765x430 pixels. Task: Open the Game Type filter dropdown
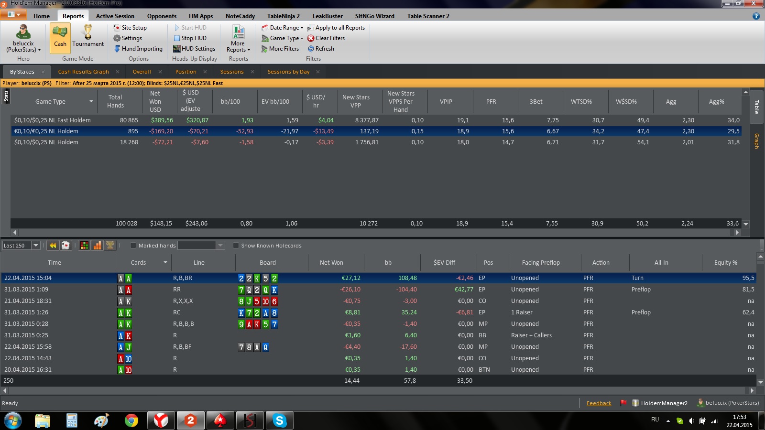[282, 38]
